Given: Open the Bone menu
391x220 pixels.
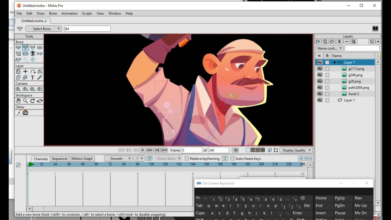Looking at the screenshot, I should click(x=53, y=13).
